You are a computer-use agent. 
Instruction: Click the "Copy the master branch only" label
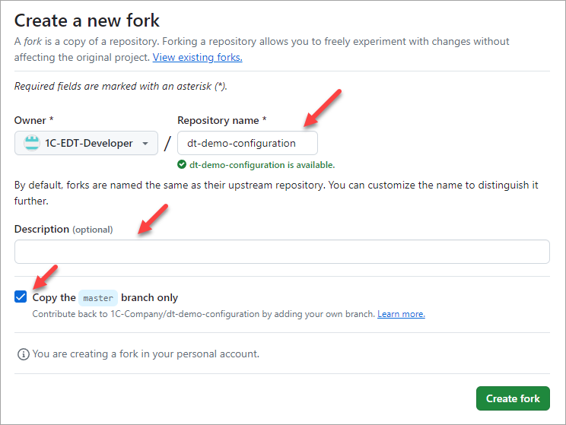pyautogui.click(x=105, y=298)
